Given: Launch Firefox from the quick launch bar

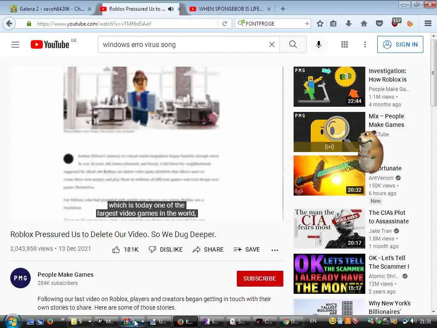Looking at the screenshot, I should pos(50,321).
